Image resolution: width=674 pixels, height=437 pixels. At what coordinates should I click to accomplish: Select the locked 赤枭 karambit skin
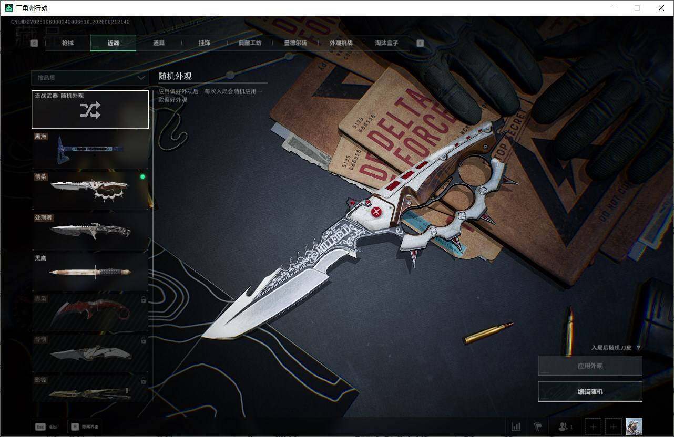(90, 312)
